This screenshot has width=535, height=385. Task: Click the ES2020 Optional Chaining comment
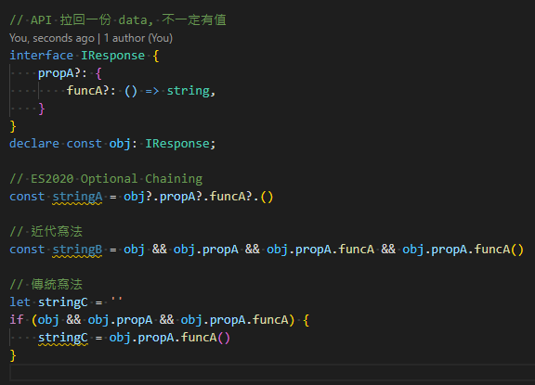pyautogui.click(x=106, y=179)
